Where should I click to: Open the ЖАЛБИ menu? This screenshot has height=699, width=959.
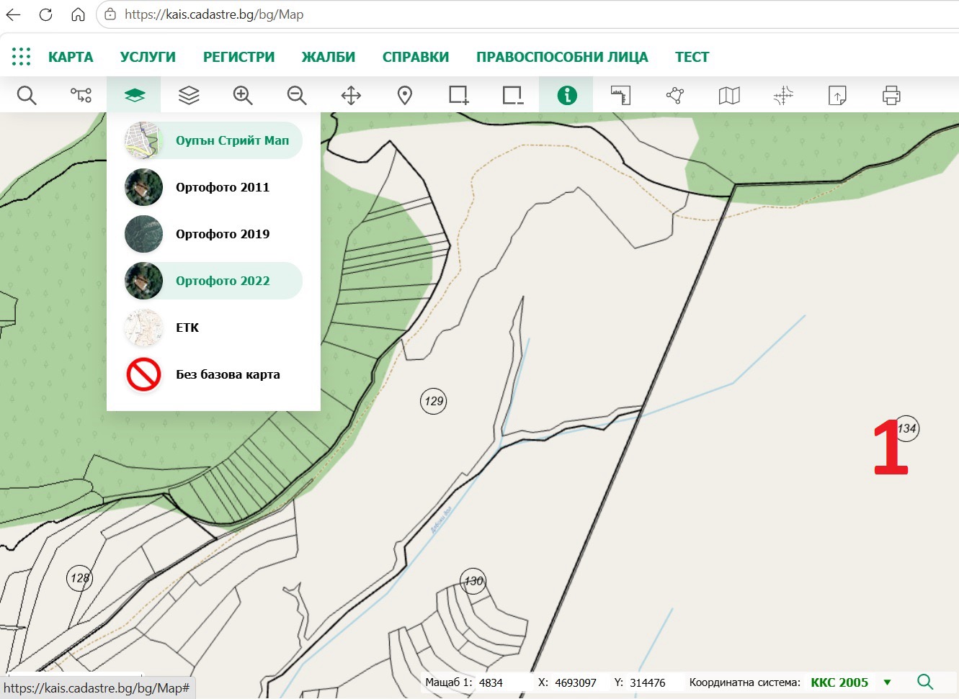[329, 57]
